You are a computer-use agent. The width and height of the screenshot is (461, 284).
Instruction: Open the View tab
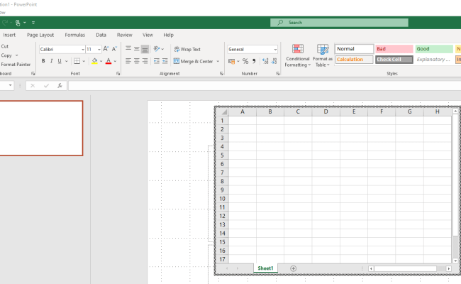point(148,35)
